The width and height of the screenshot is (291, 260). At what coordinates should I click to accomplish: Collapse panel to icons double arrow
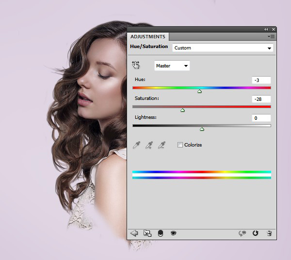coord(266,29)
